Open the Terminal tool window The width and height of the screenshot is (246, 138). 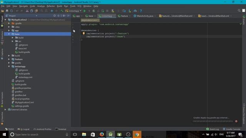[61, 129]
